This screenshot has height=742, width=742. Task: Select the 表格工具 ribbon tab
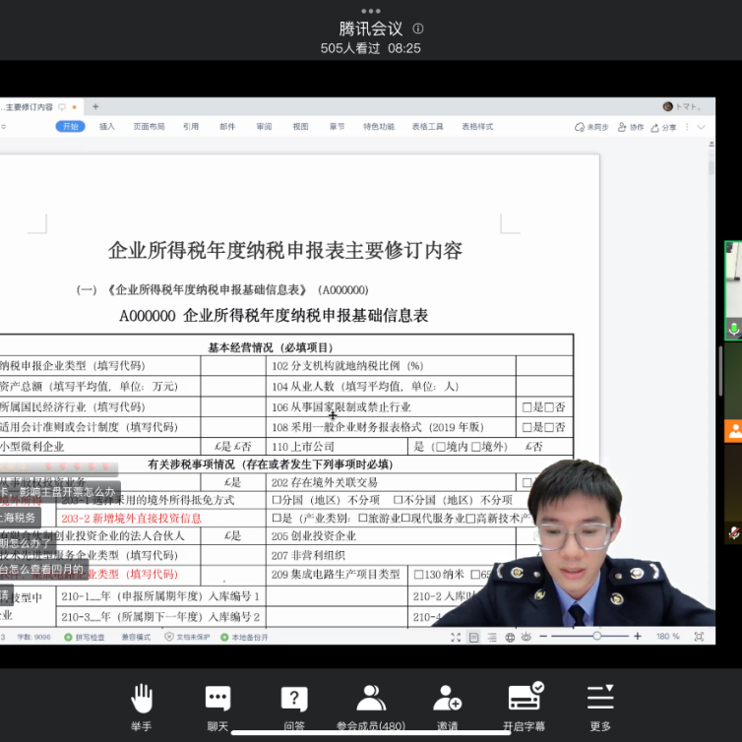click(428, 126)
